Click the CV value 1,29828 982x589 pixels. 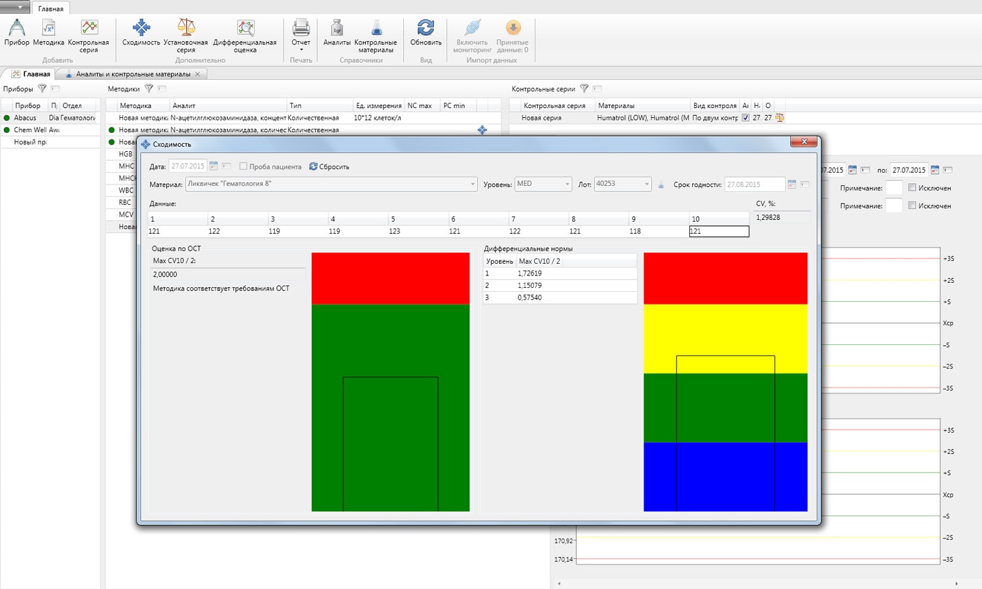click(768, 217)
